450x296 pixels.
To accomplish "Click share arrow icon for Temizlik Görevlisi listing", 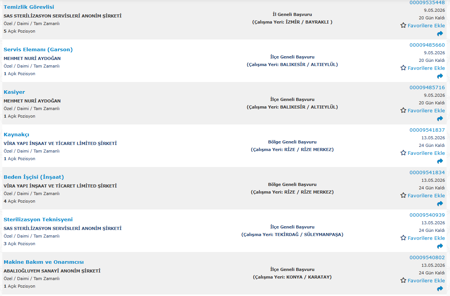I will [x=440, y=34].
